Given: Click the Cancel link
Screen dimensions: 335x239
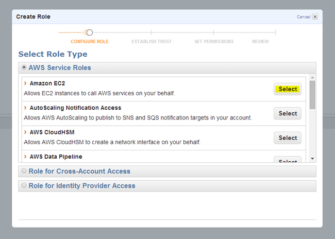Looking at the screenshot, I should point(303,17).
